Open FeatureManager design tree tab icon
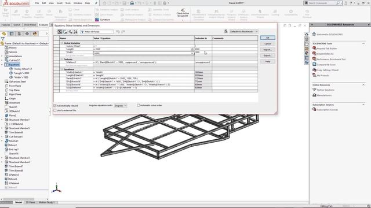 click(4, 34)
